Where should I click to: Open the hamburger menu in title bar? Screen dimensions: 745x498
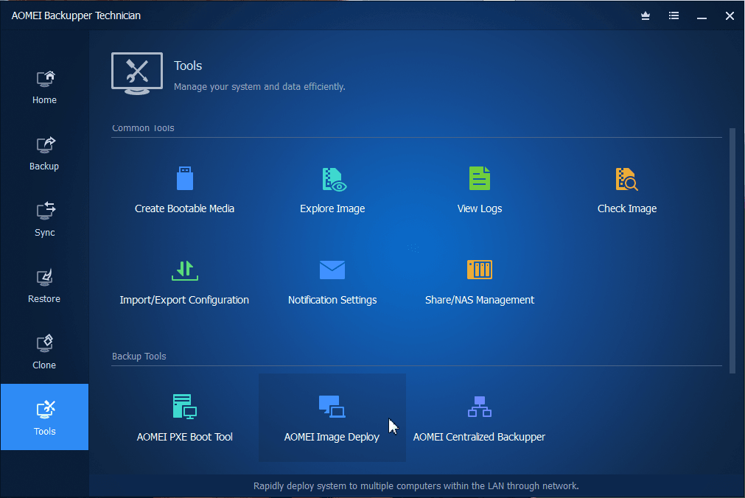[674, 15]
